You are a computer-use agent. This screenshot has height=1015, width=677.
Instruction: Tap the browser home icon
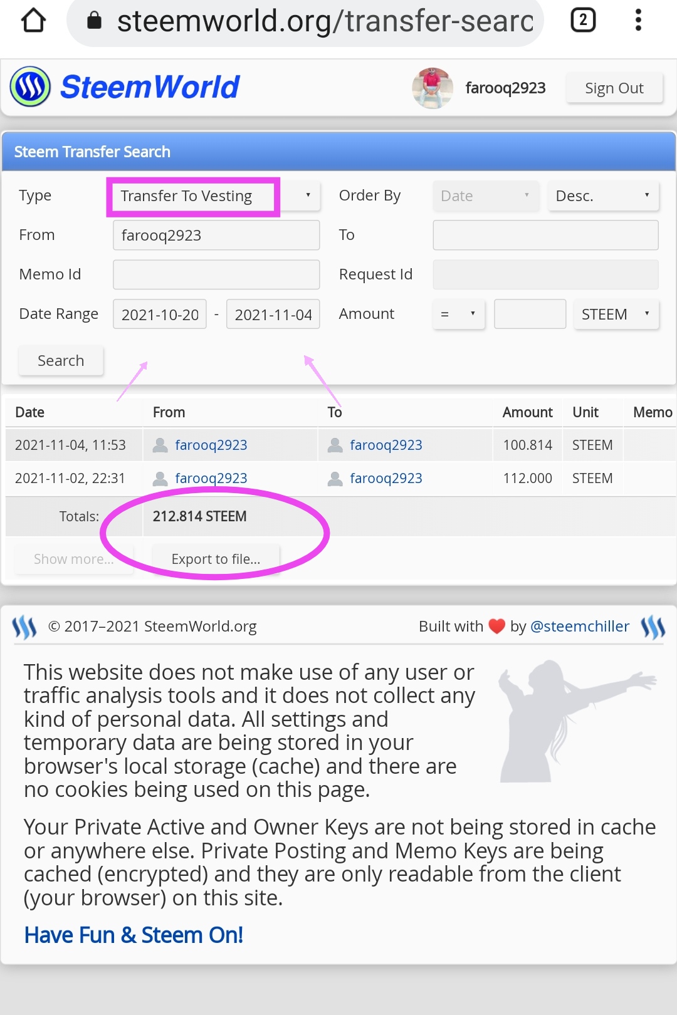(33, 20)
